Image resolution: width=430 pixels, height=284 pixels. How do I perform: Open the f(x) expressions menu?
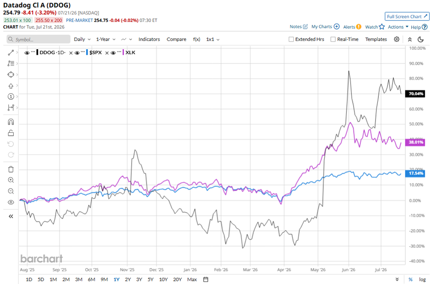tap(196, 39)
